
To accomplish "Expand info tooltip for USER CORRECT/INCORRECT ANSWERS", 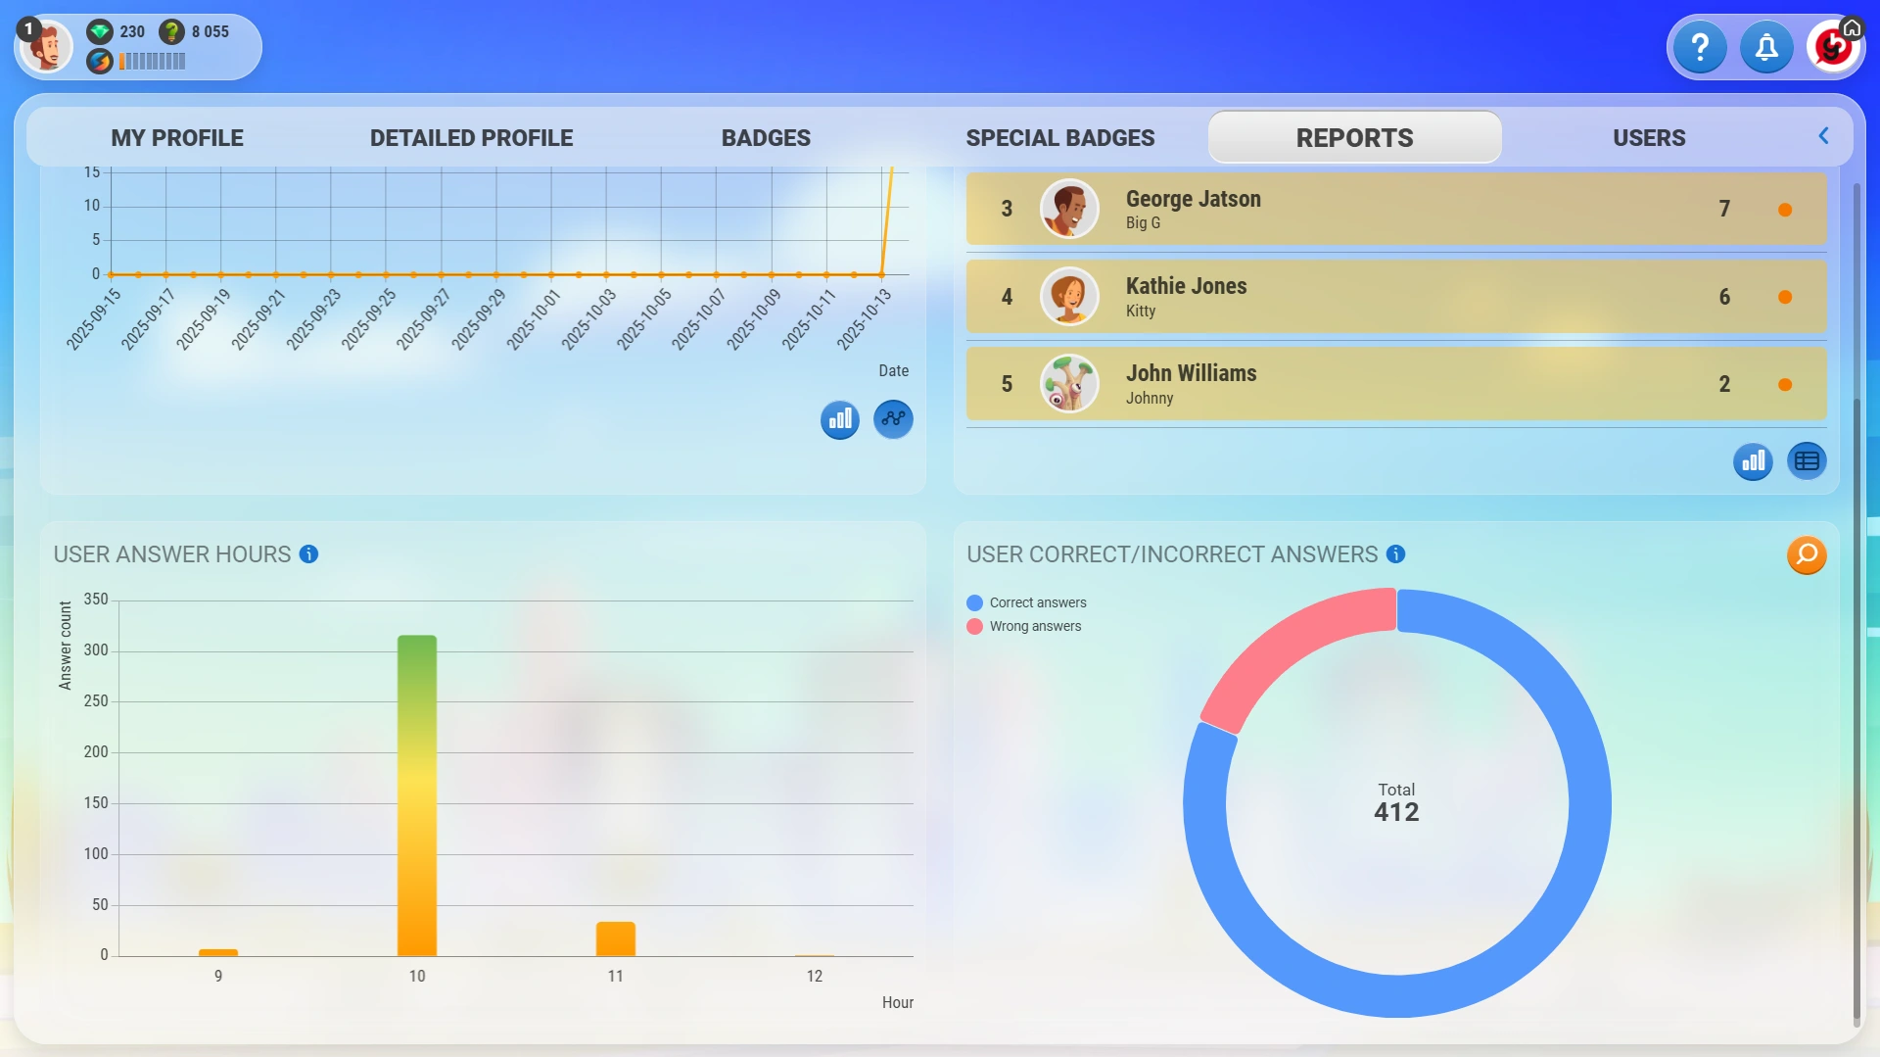I will pos(1394,554).
